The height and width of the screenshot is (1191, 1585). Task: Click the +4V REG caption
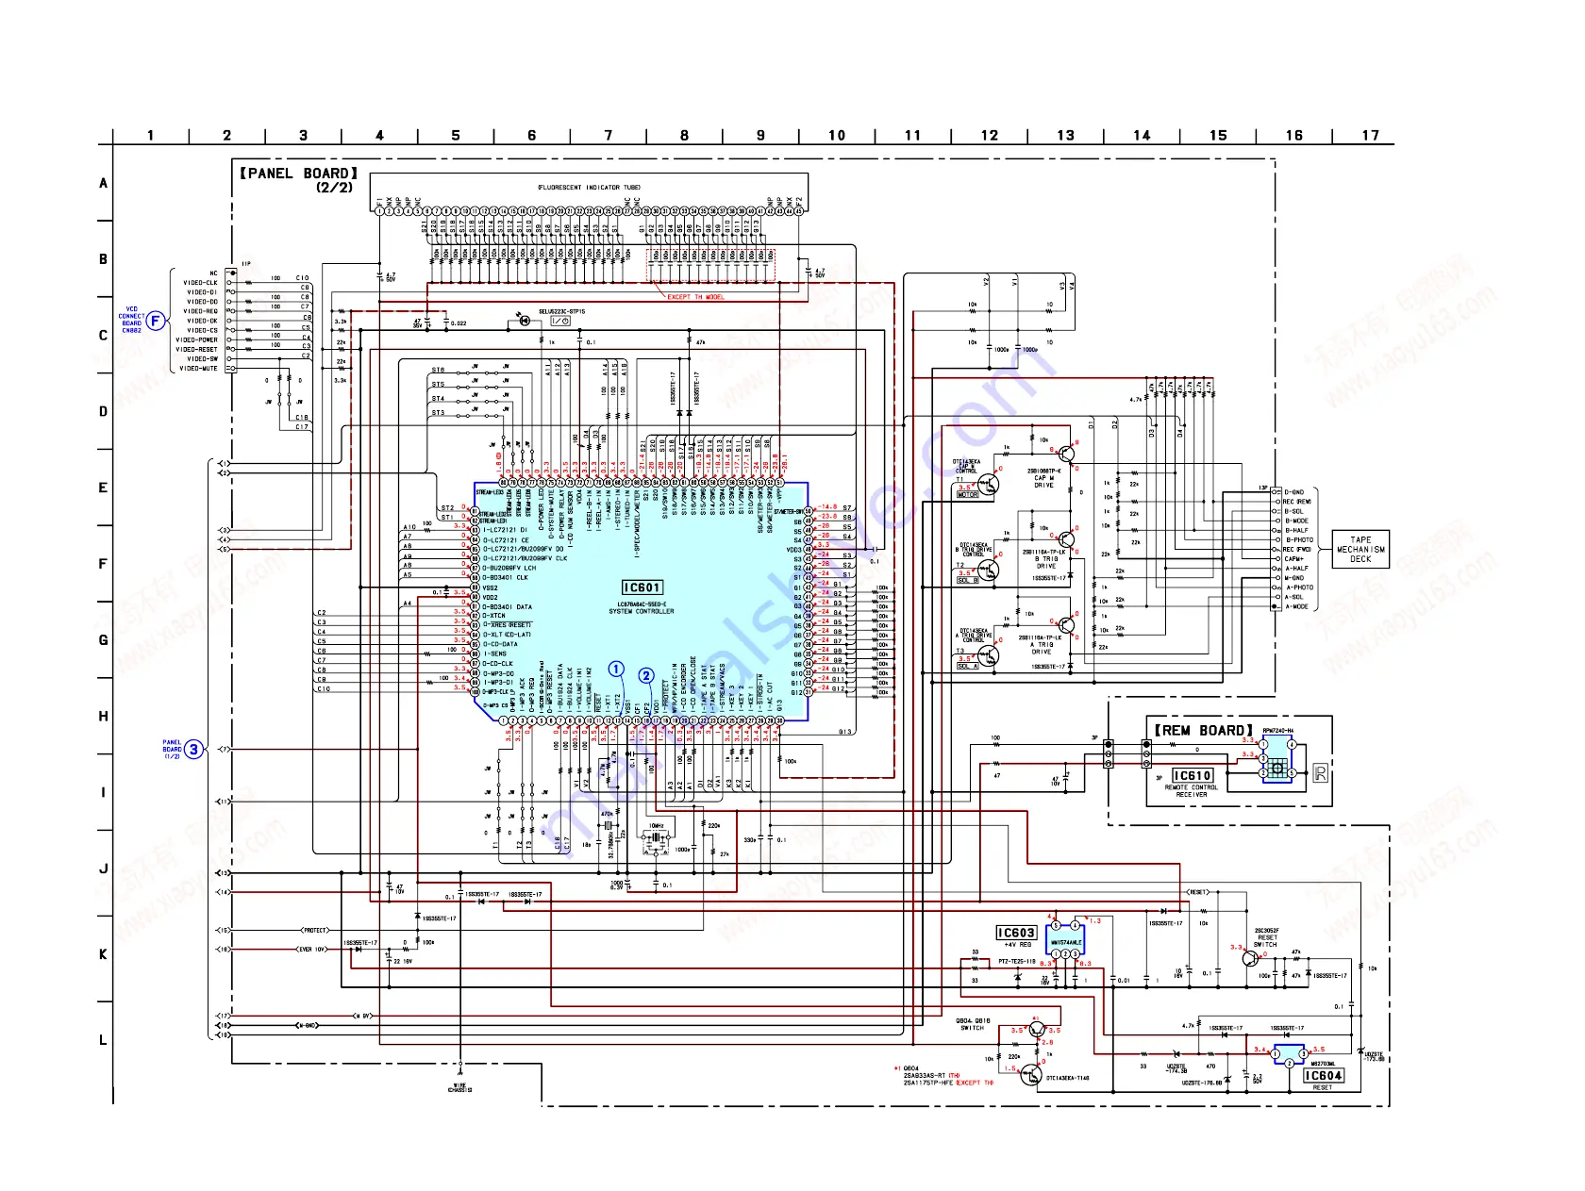pyautogui.click(x=1017, y=945)
